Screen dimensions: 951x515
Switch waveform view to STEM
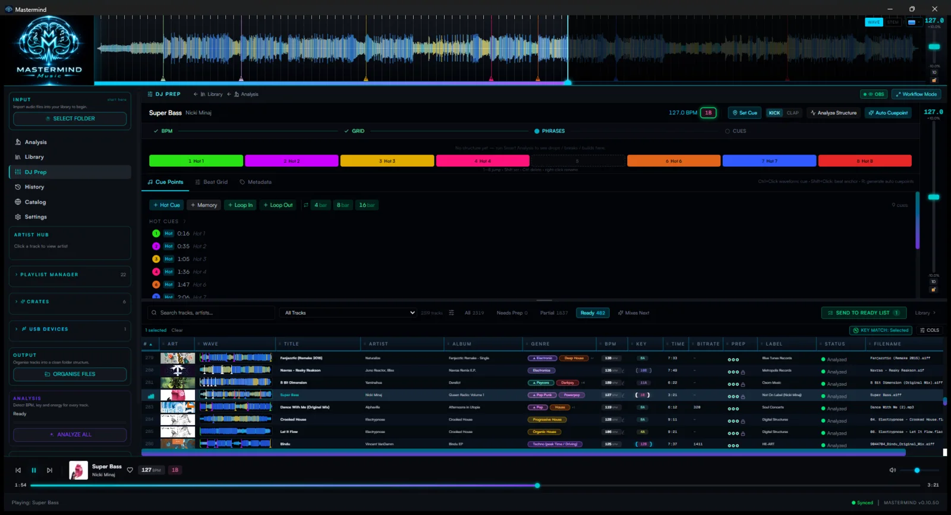point(893,22)
